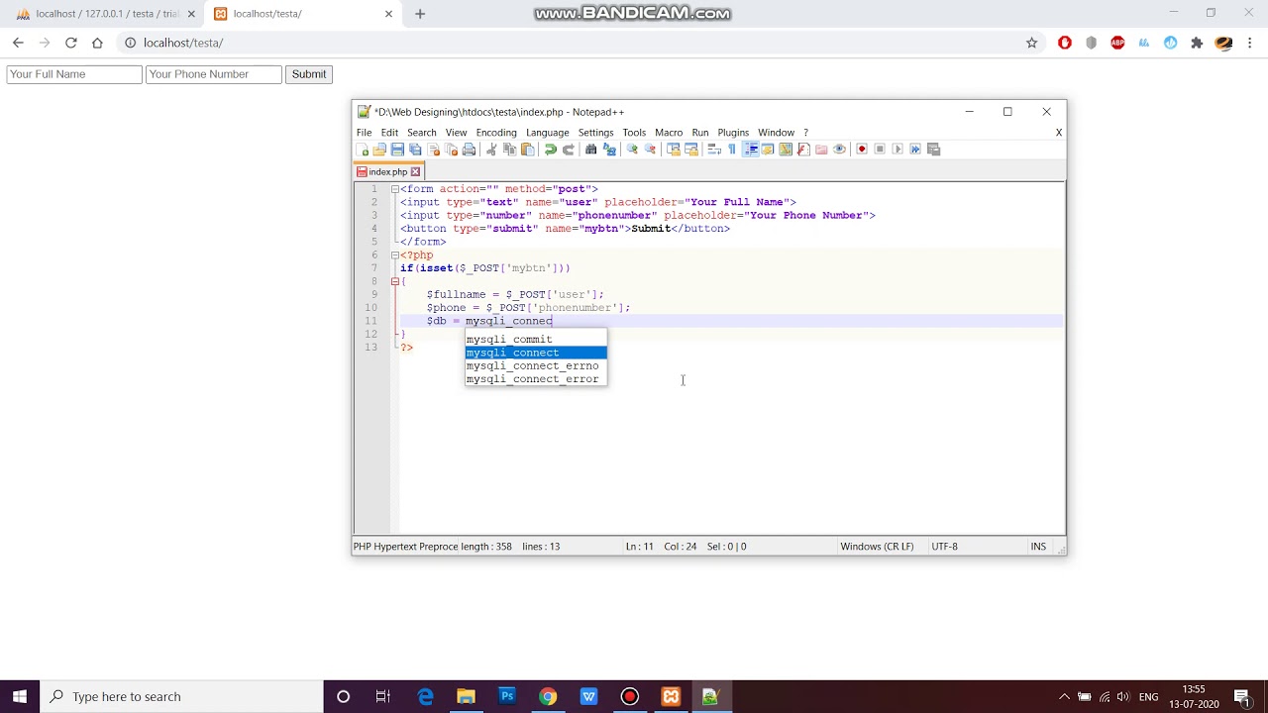Collapse the brace block at line 8

(x=394, y=281)
